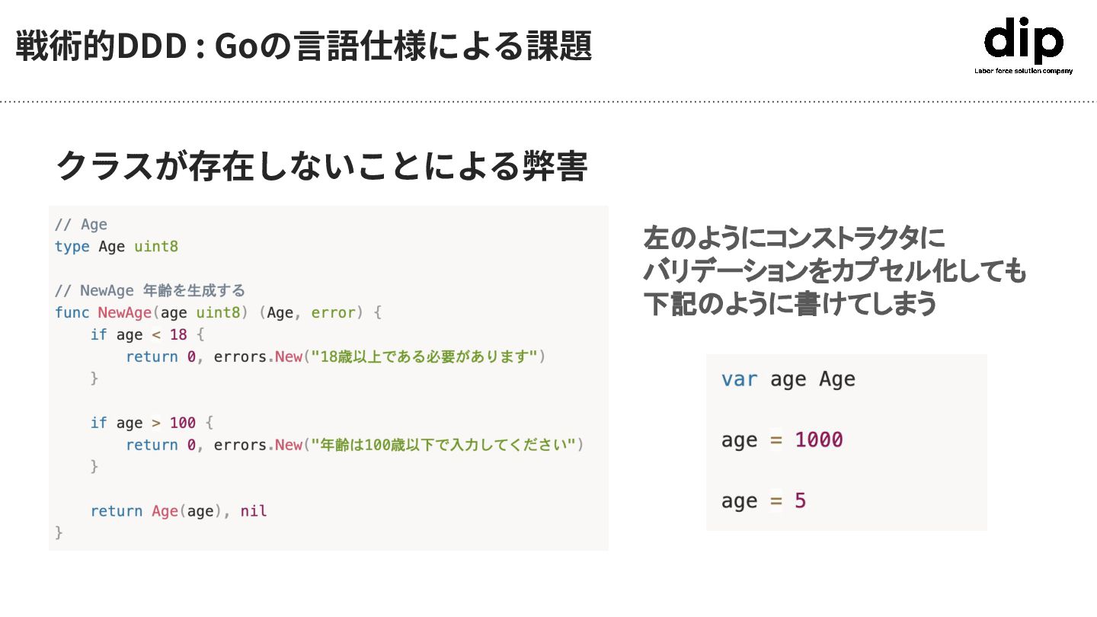Viewport: 1097px width, 617px height.
Task: Click the heading クラスが存在しないことによる弊害
Action: (321, 165)
